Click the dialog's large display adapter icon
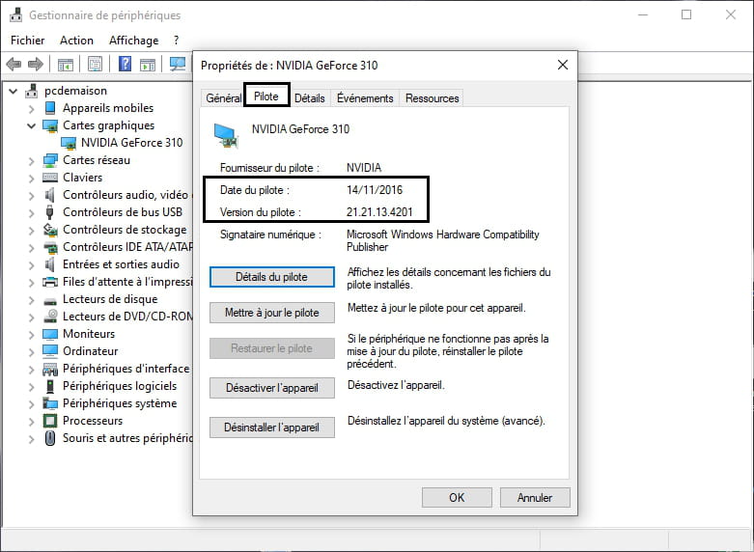754x552 pixels. (226, 136)
